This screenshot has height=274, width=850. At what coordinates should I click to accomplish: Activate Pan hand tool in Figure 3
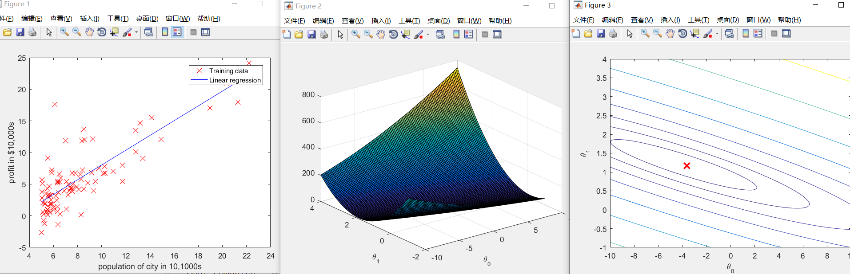[670, 34]
